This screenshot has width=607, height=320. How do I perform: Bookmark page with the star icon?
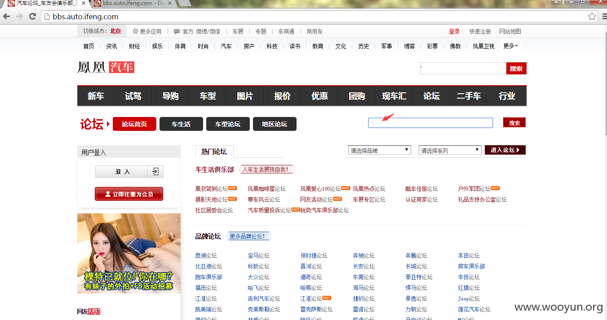[592, 17]
